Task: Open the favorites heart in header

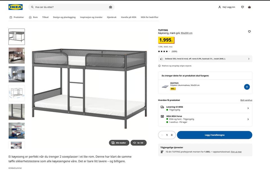Action: (x=242, y=7)
